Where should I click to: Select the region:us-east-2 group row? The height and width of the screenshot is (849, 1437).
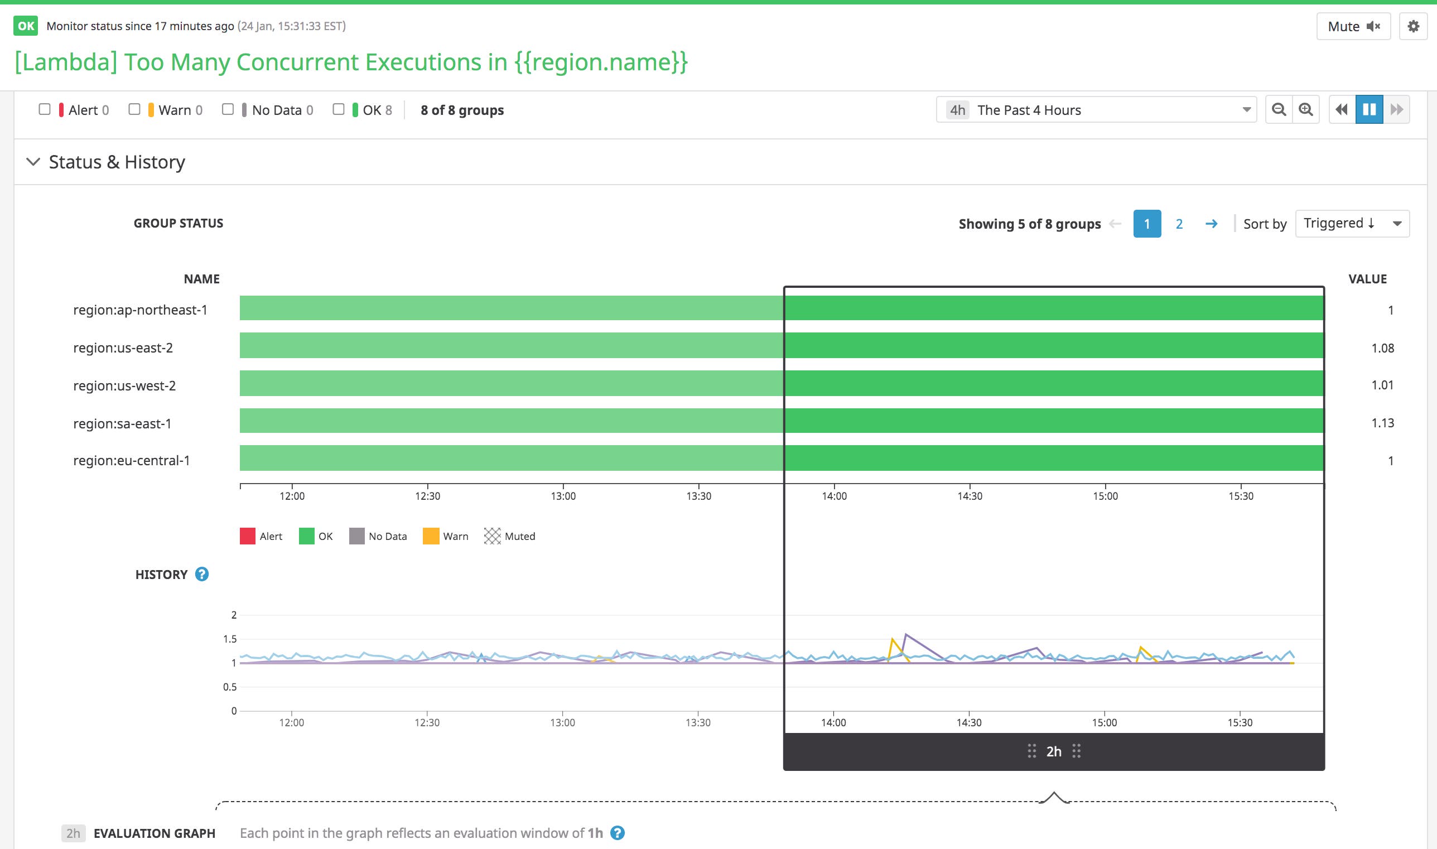tap(125, 348)
